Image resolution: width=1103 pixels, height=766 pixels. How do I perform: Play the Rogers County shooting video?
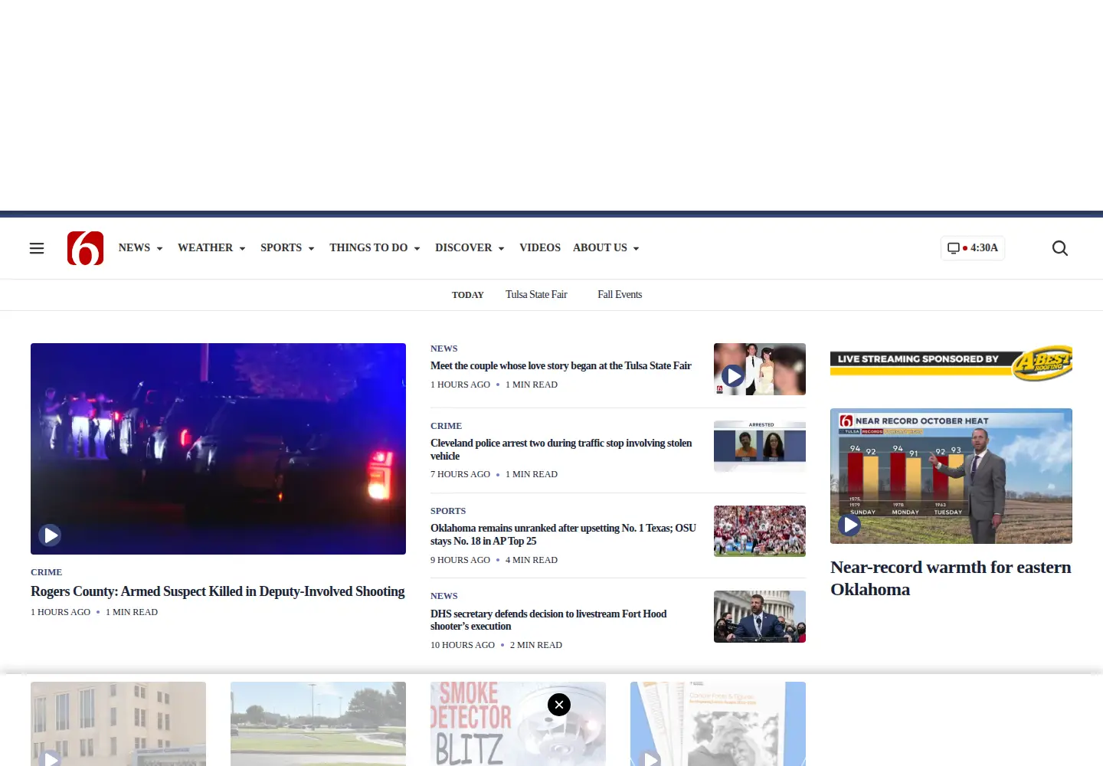(51, 535)
